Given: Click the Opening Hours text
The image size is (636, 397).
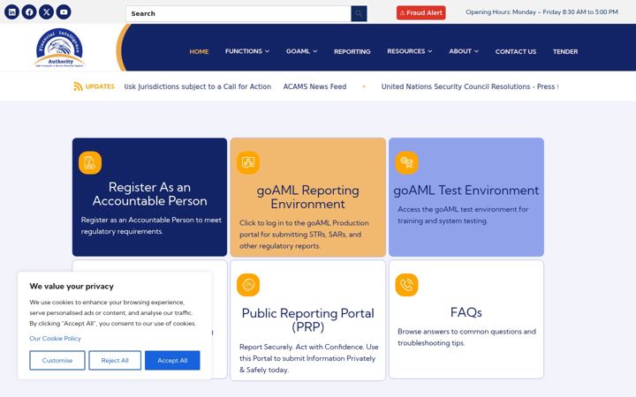Looking at the screenshot, I should [x=541, y=12].
